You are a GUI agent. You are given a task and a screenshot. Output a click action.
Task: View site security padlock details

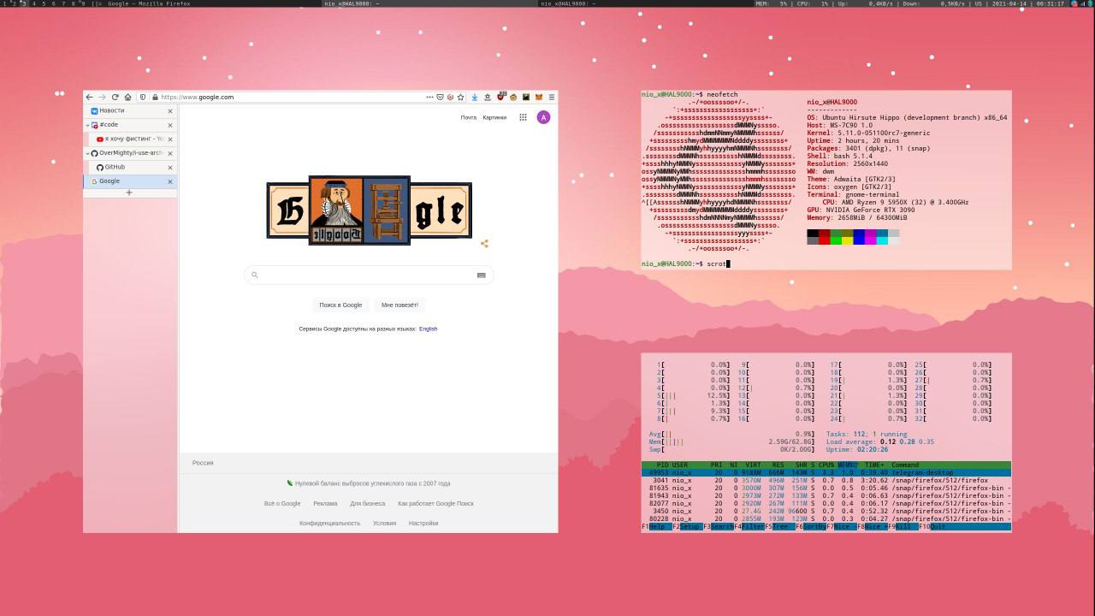pyautogui.click(x=154, y=97)
